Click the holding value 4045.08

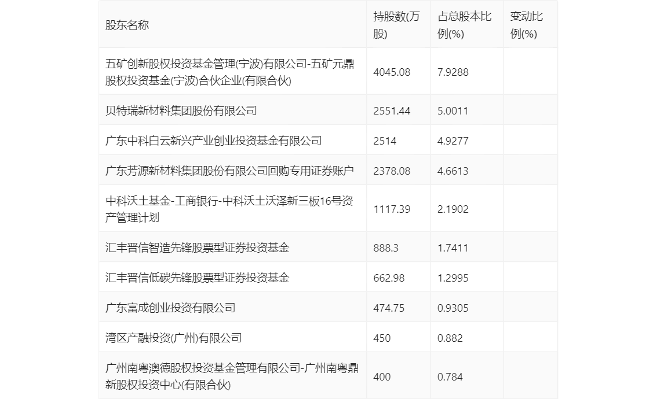(x=392, y=72)
